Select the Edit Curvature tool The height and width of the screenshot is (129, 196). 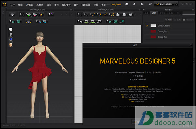point(92,15)
